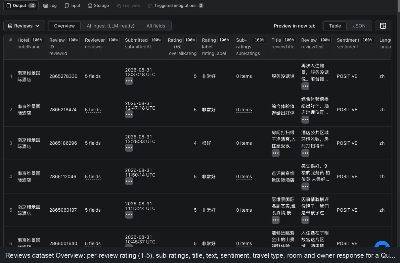Click Preview in new tab
Screen dimensions: 400x263
click(295, 26)
